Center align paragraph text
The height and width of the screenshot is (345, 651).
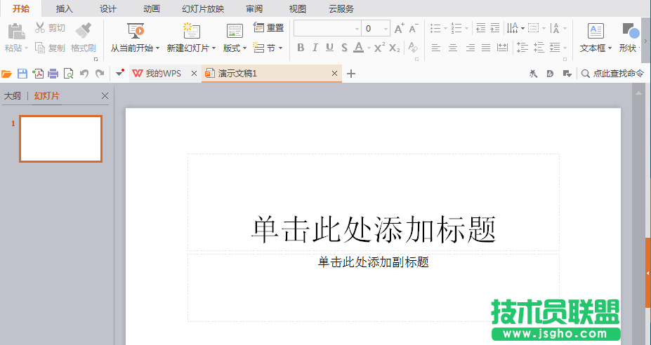pyautogui.click(x=453, y=48)
